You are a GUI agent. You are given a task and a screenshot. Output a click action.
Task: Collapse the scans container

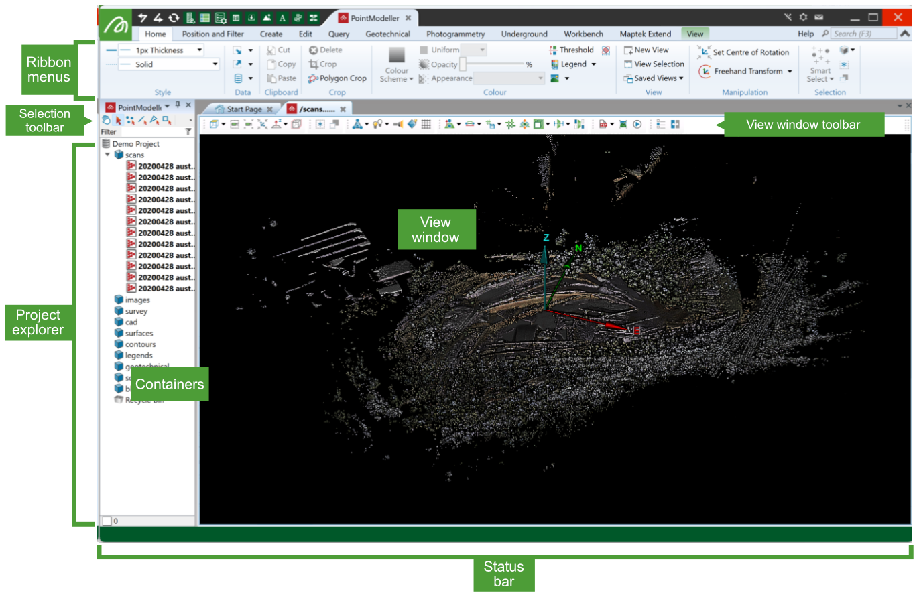point(107,155)
